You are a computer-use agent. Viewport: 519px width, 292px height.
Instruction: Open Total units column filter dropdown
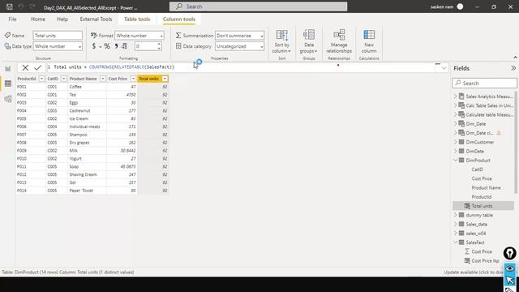coord(165,79)
